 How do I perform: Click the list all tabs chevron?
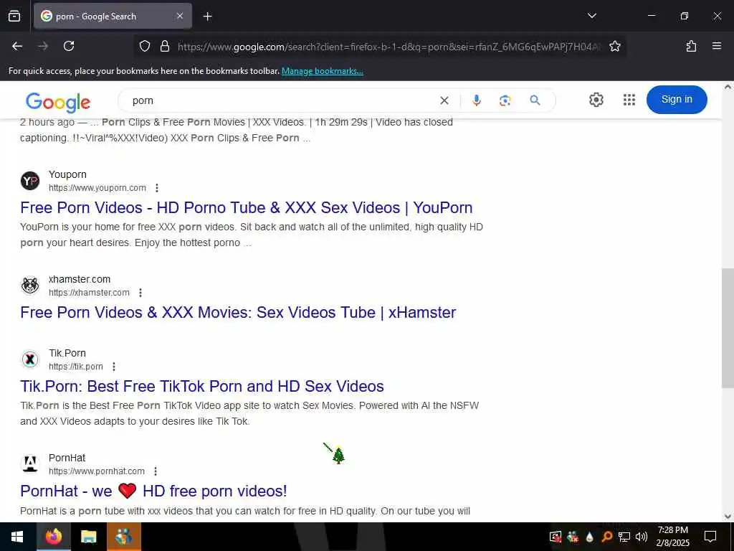[x=591, y=16]
